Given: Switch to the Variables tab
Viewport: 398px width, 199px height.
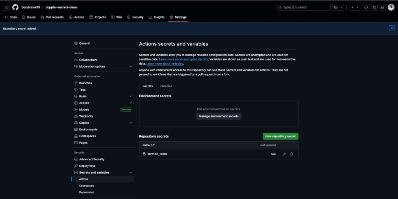Looking at the screenshot, I should [166, 86].
